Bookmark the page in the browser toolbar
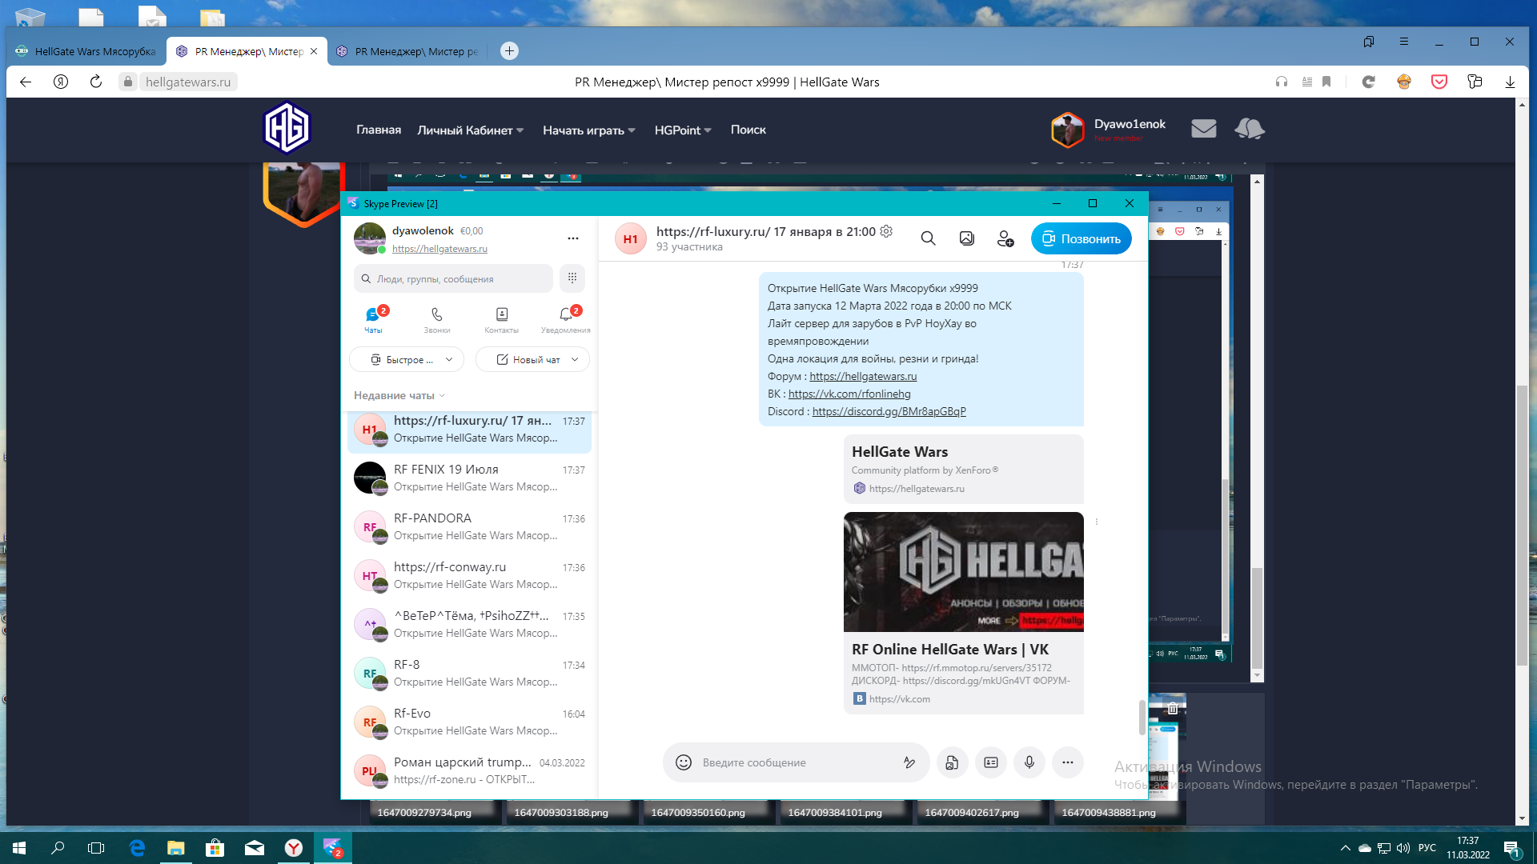Image resolution: width=1537 pixels, height=864 pixels. (x=1326, y=82)
